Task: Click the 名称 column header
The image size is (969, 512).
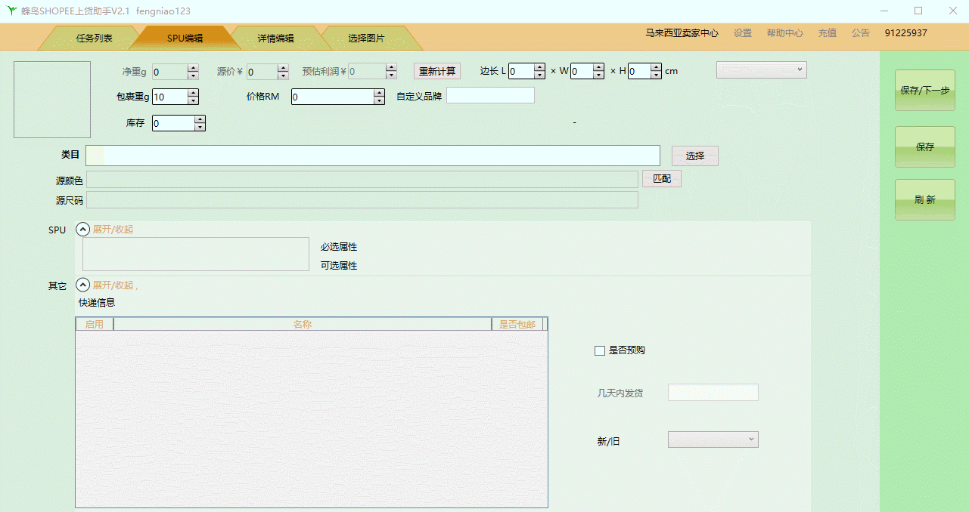Action: pos(303,324)
